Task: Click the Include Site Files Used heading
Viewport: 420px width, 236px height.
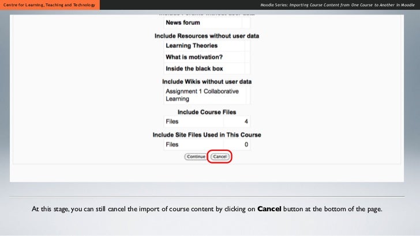Action: (x=207, y=135)
